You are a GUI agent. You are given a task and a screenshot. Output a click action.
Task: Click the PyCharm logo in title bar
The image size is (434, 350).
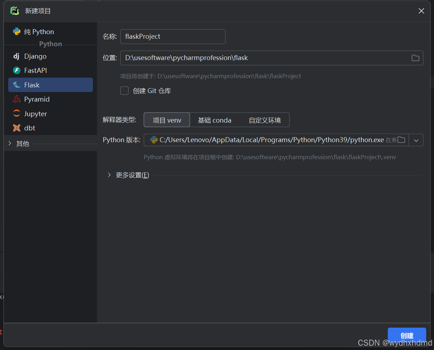coord(15,11)
